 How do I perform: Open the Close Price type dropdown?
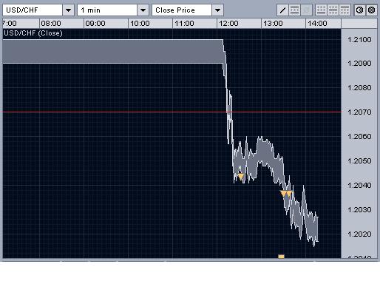pyautogui.click(x=188, y=10)
